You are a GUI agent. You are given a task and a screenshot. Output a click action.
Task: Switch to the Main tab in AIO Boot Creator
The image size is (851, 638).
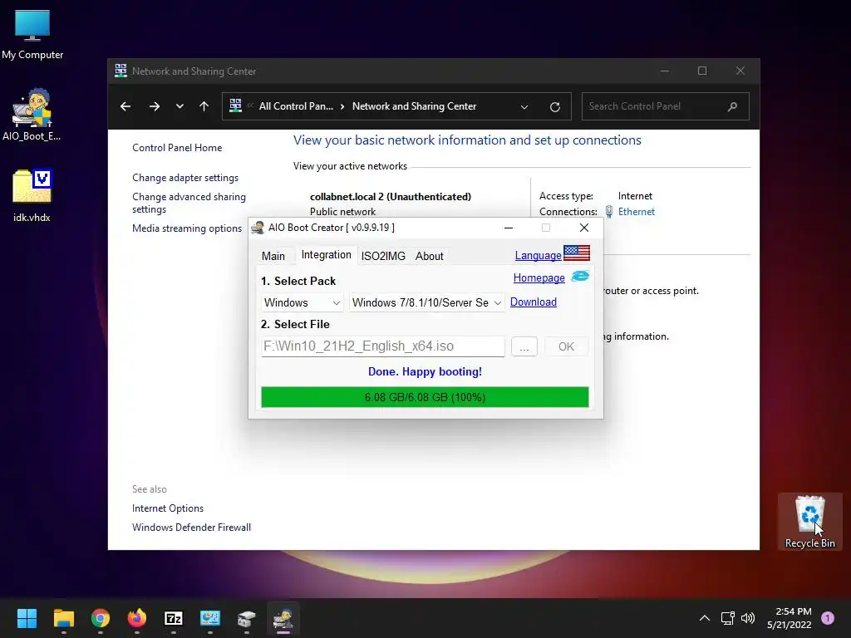[x=273, y=256]
